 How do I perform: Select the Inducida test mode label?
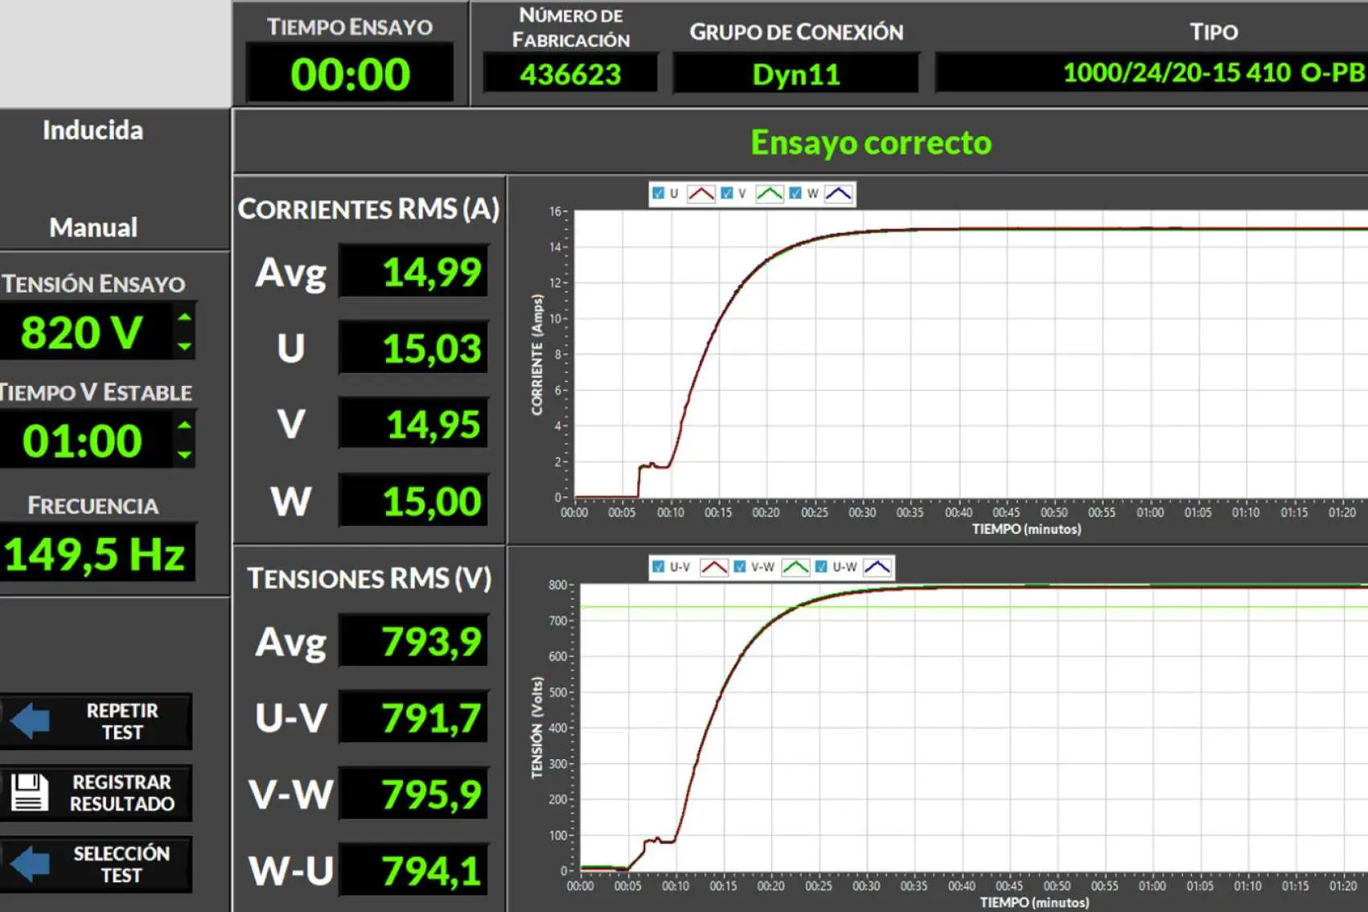[92, 130]
